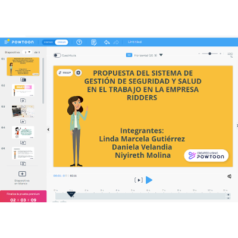Open transition icon below slide 02

23,101
